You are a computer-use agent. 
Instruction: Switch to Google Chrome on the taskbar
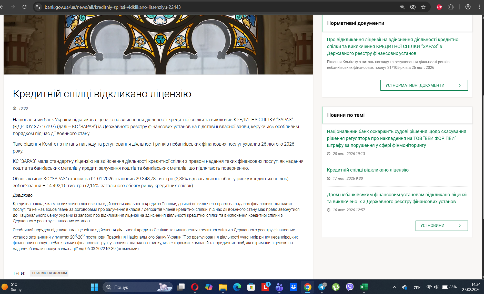pyautogui.click(x=308, y=287)
